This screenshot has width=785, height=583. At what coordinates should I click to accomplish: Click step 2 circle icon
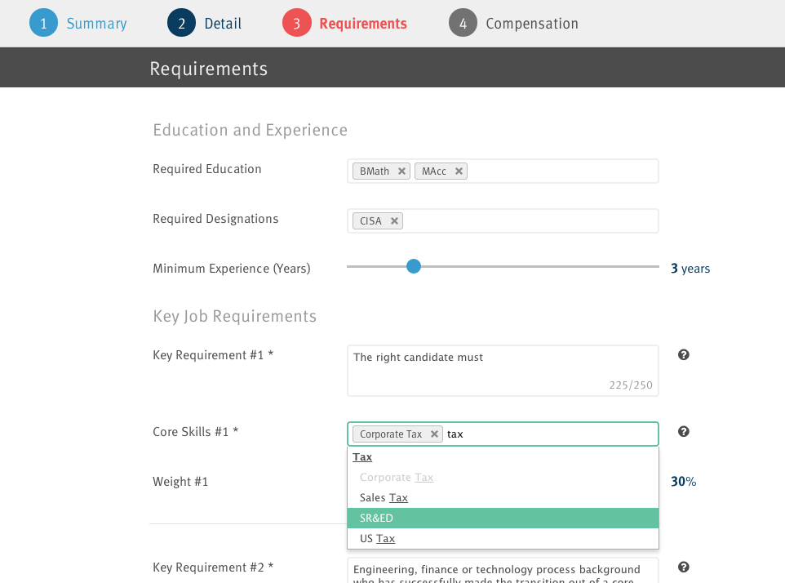181,23
